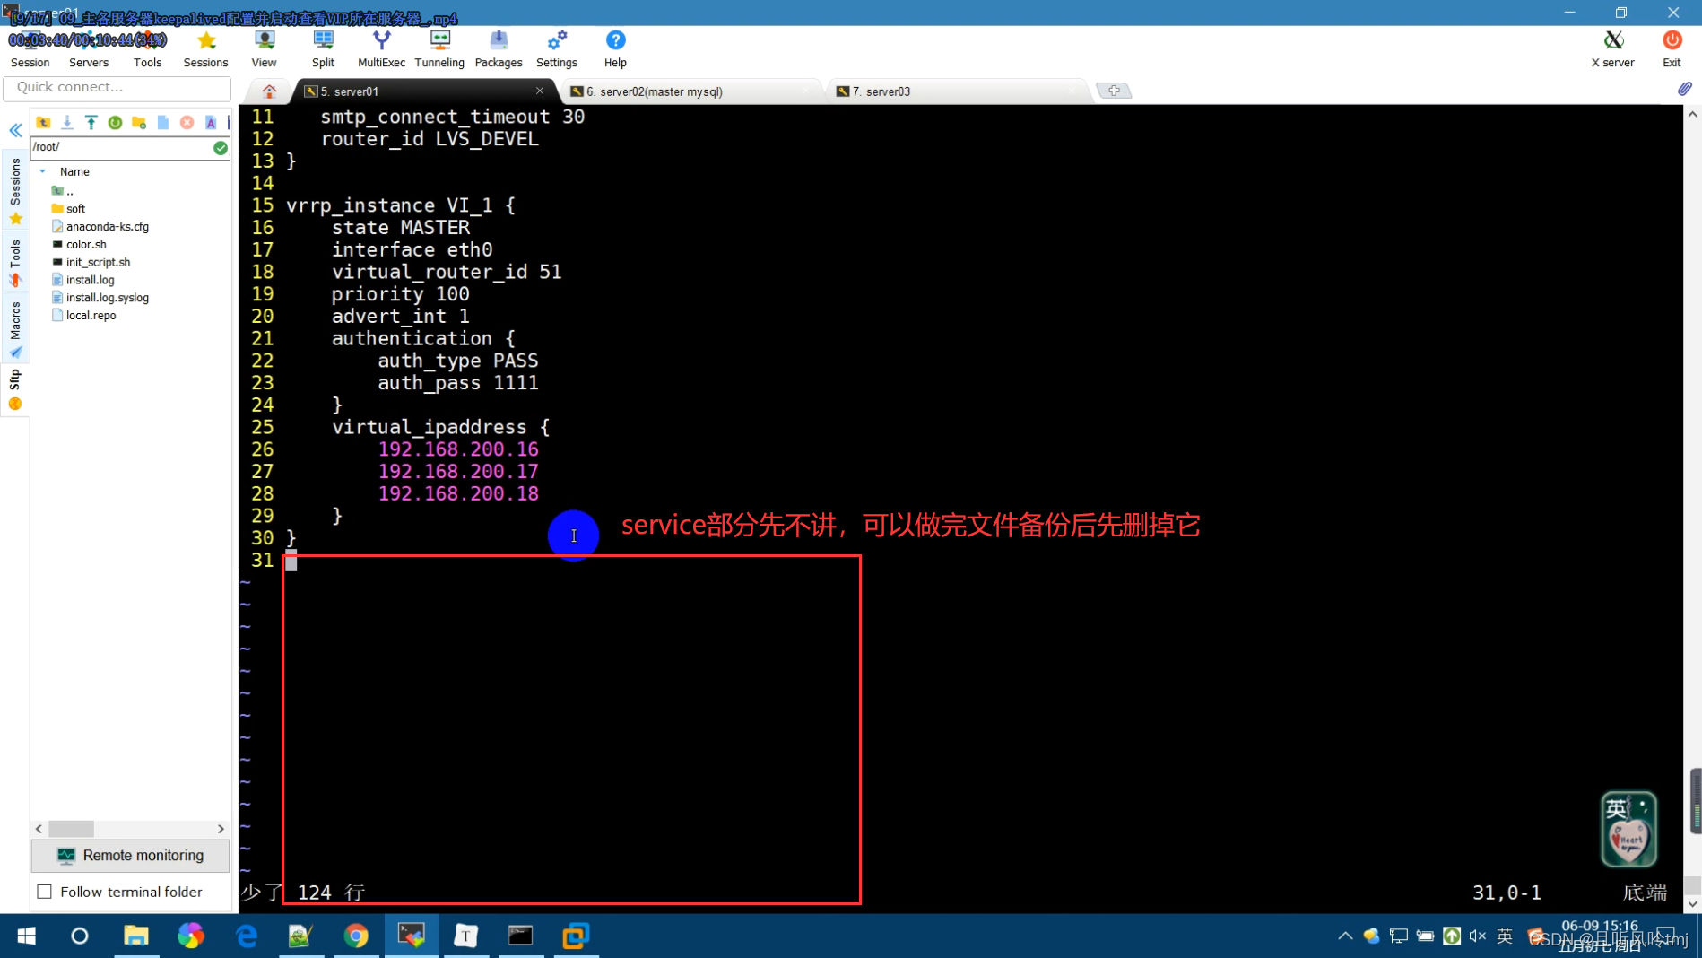Open File Explorer from the taskbar
Image resolution: width=1702 pixels, height=958 pixels.
click(135, 936)
